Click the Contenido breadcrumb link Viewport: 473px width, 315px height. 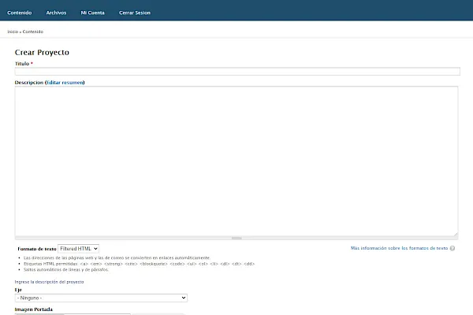pos(33,31)
